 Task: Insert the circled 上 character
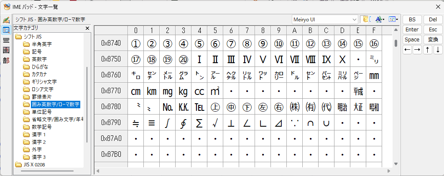click(x=215, y=107)
